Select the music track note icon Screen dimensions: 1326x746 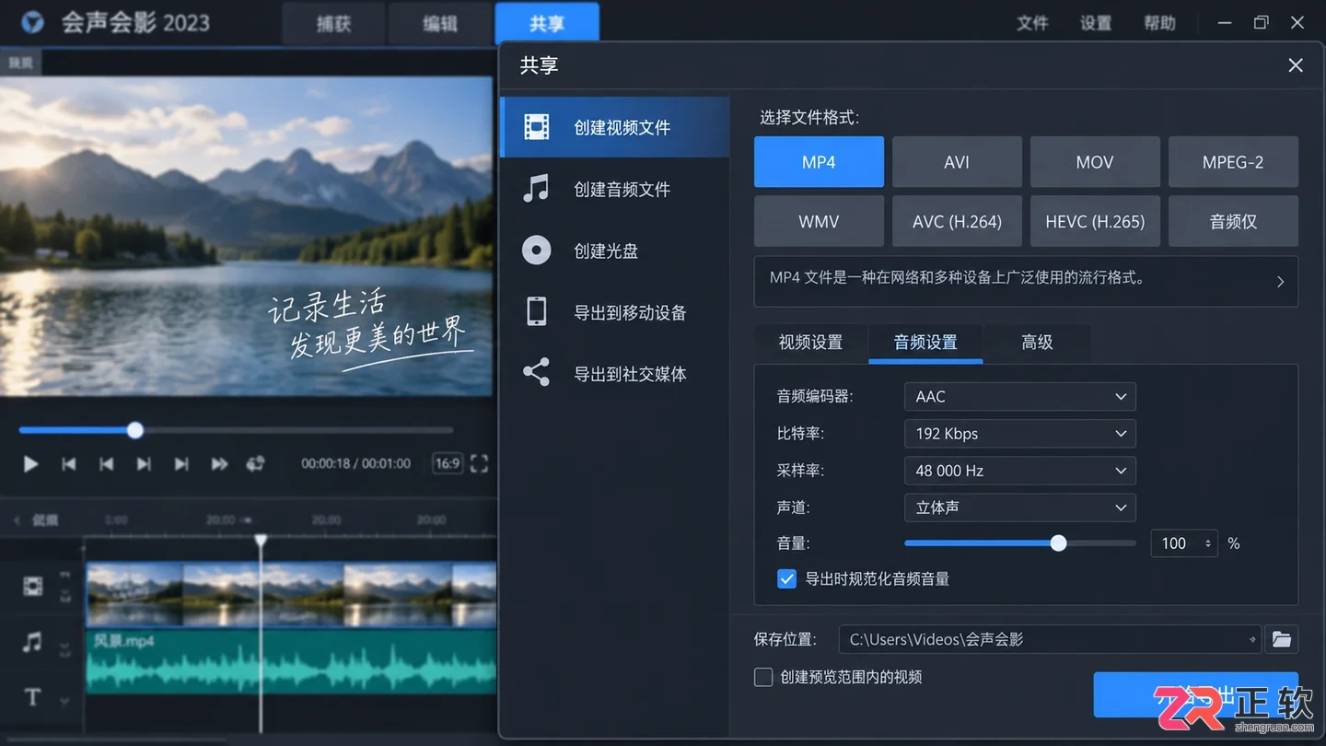(x=32, y=642)
